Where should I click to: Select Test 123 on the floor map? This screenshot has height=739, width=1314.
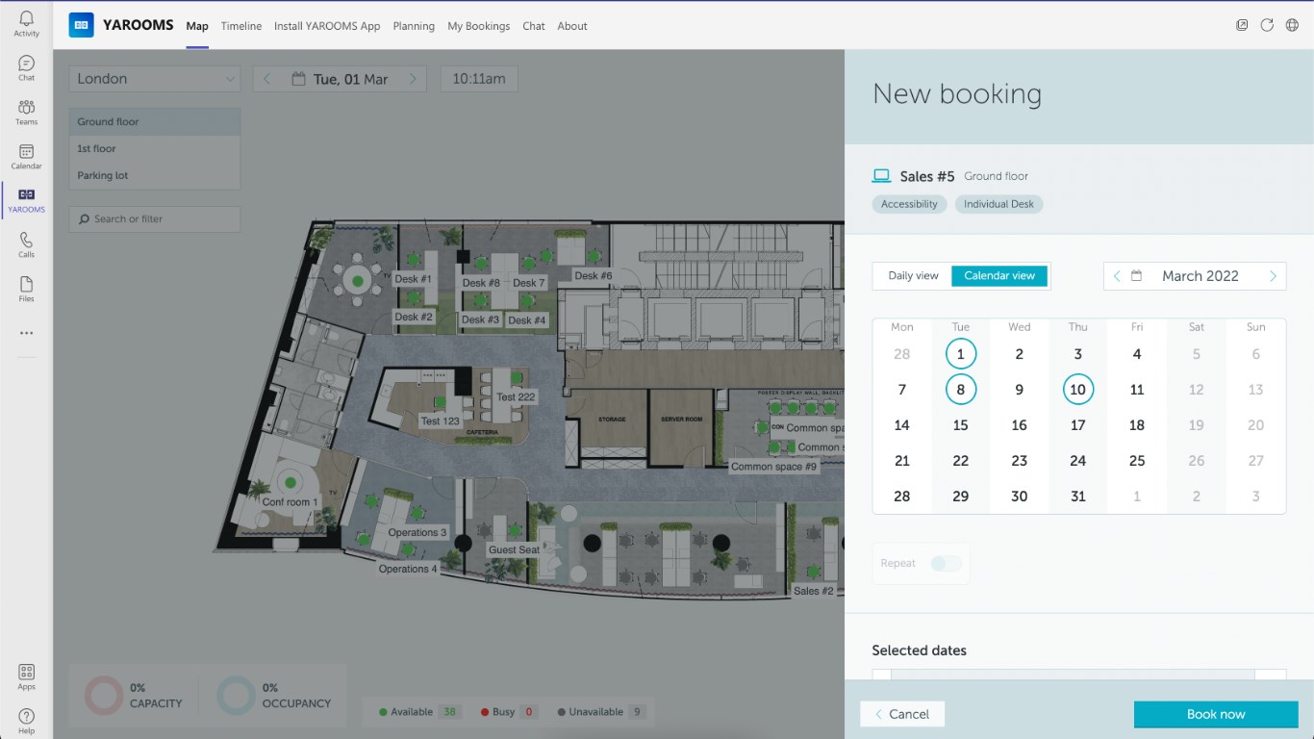(x=441, y=421)
